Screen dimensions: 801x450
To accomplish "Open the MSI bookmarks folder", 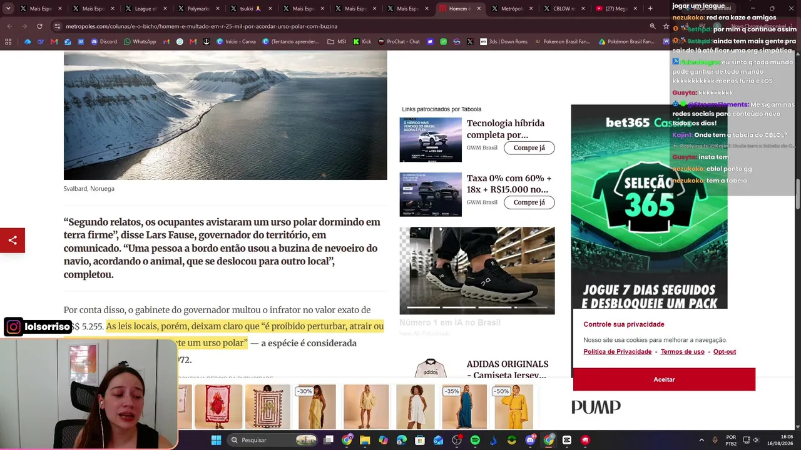I will [x=337, y=42].
